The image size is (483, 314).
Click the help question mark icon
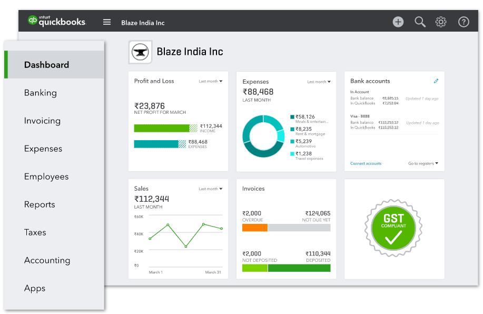pyautogui.click(x=464, y=22)
